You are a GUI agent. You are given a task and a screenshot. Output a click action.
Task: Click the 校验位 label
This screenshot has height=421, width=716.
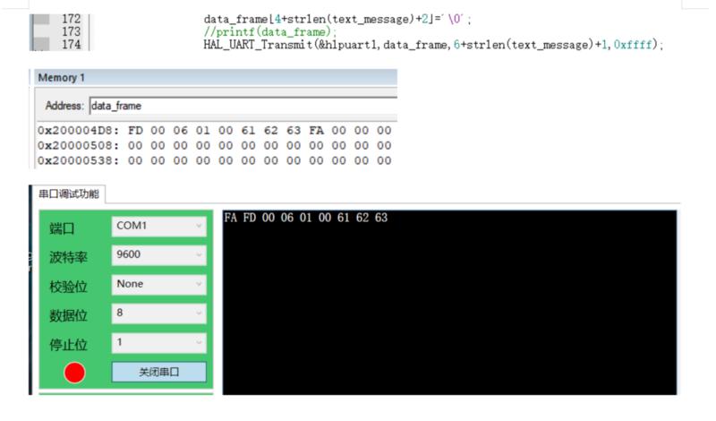pyautogui.click(x=68, y=287)
